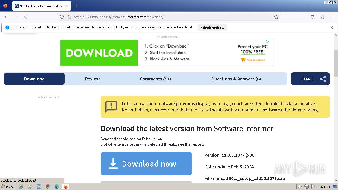Click the download arrow icon

pyautogui.click(x=113, y=163)
